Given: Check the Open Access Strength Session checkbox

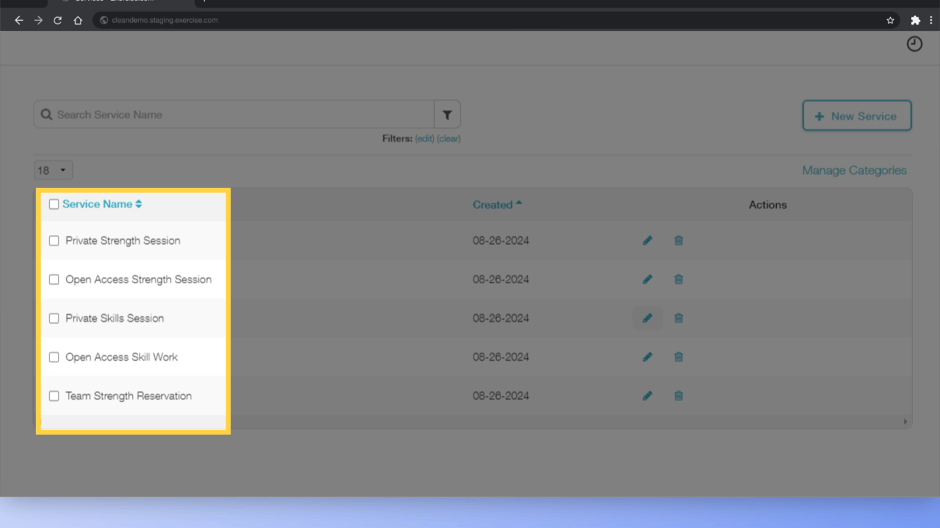Looking at the screenshot, I should [54, 279].
